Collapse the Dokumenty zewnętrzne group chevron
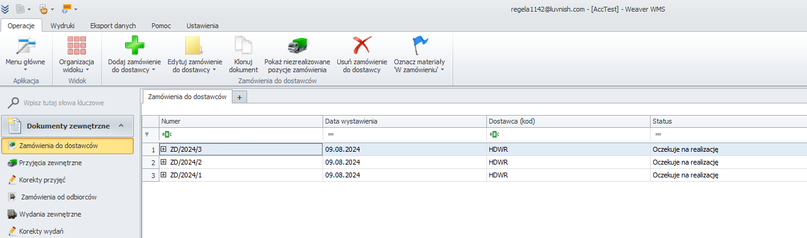This screenshot has height=238, width=807. [121, 125]
